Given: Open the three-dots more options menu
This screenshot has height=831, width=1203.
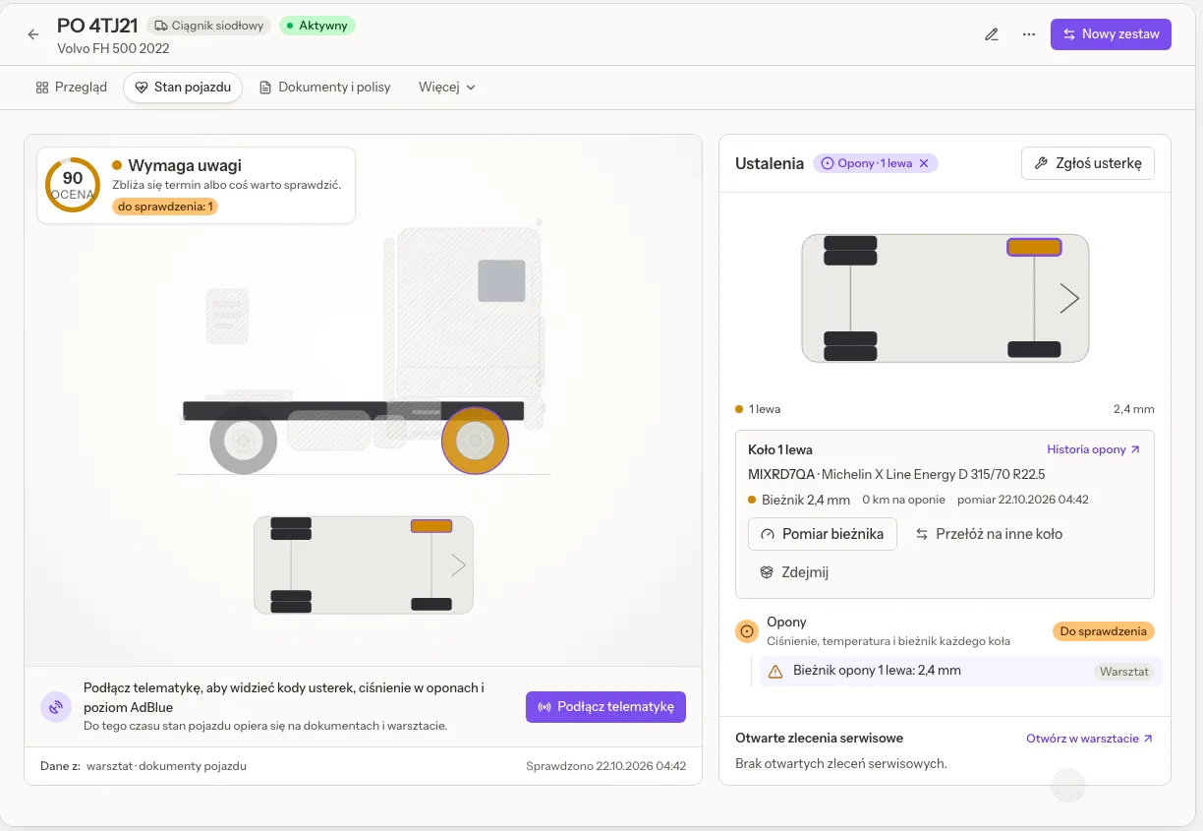Looking at the screenshot, I should (x=1028, y=34).
